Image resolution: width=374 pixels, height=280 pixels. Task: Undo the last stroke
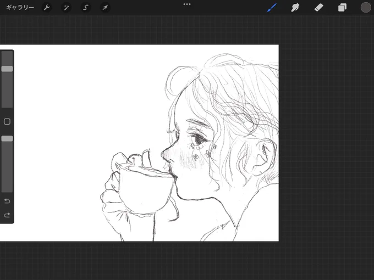7,201
